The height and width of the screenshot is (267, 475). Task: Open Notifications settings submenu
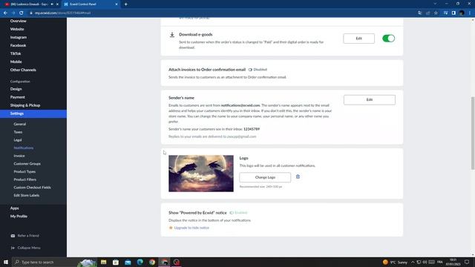[24, 148]
